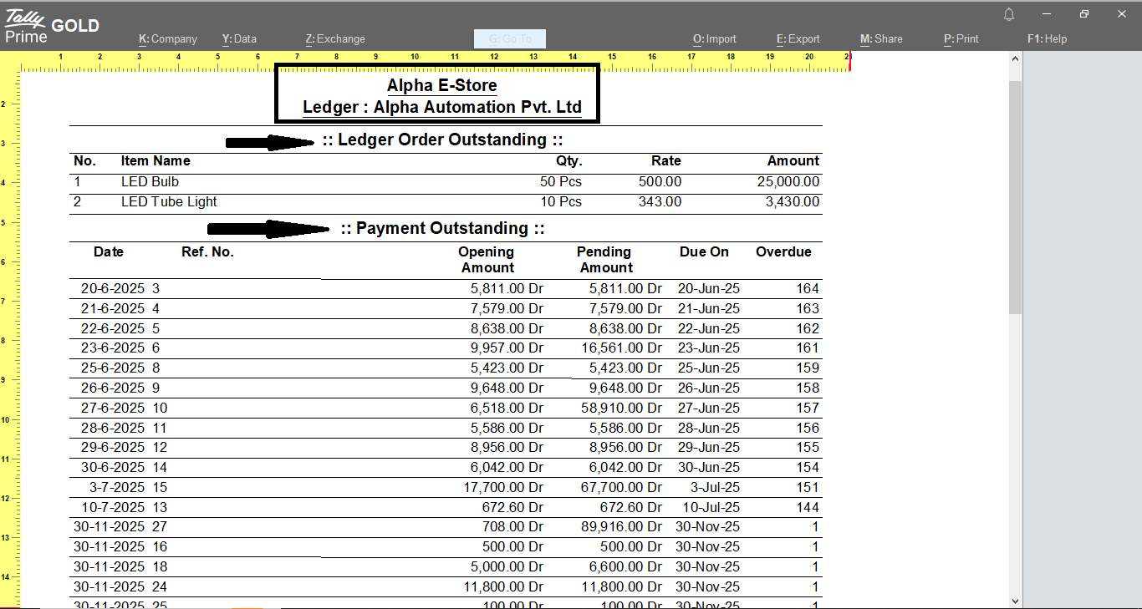
Task: Click the Ledger Order Outstanding heading
Action: pos(442,140)
